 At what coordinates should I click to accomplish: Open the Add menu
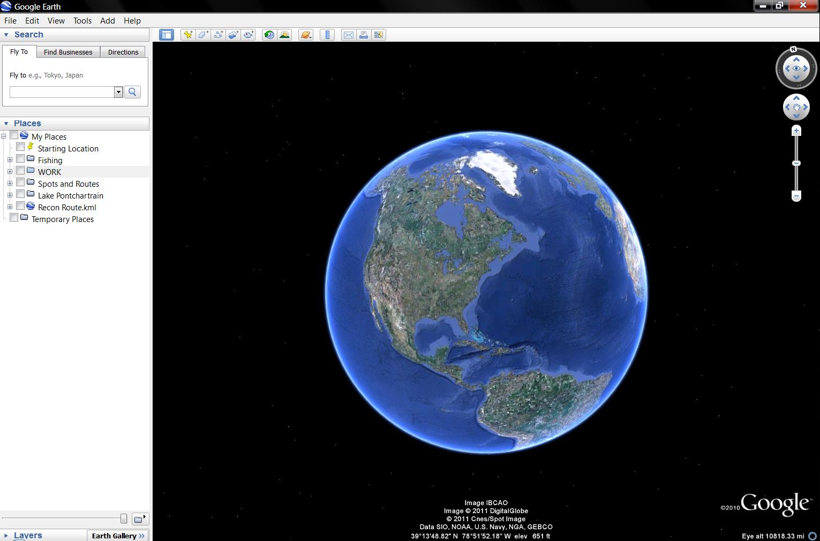[x=108, y=21]
